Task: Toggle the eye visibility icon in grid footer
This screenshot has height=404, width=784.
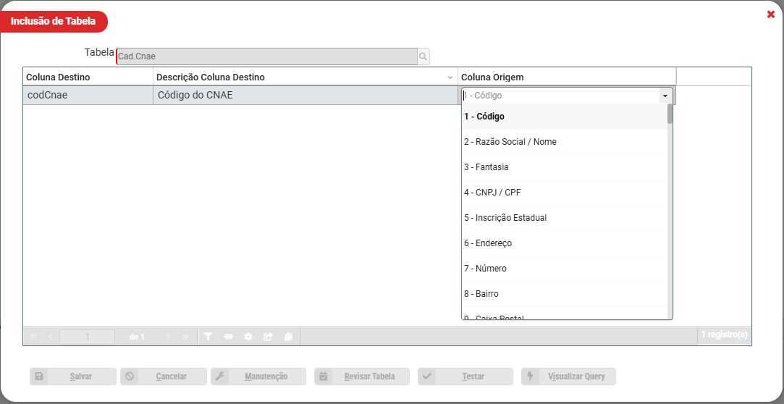Action: coord(228,337)
